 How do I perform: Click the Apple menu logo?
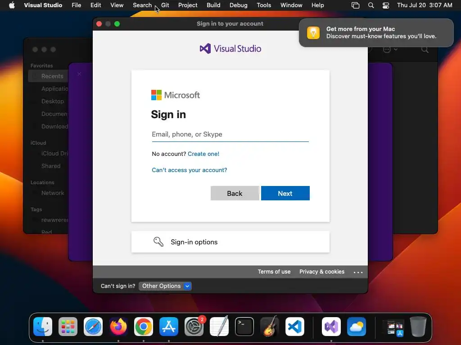(x=12, y=5)
